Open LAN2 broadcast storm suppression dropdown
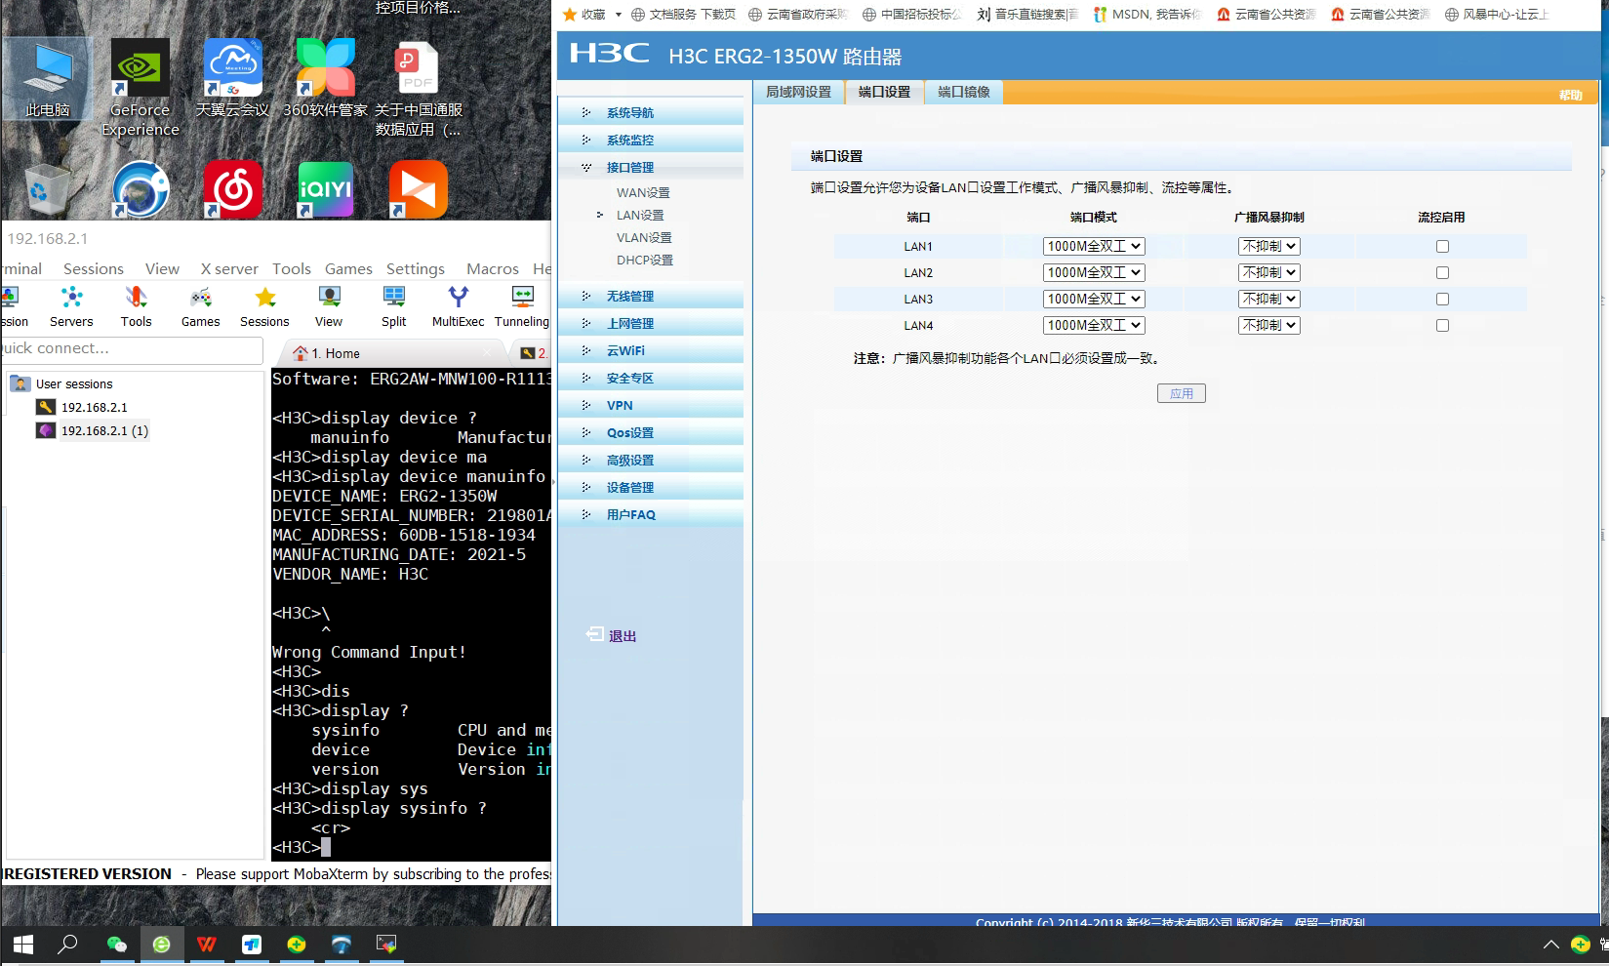 [x=1268, y=273]
